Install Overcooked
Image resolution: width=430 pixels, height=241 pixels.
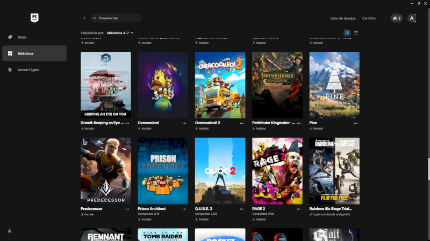click(145, 129)
